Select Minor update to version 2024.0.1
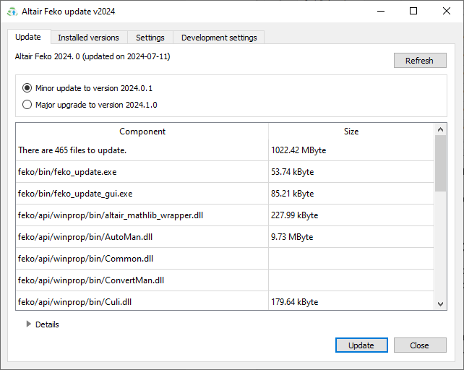This screenshot has width=464, height=370. tap(27, 88)
